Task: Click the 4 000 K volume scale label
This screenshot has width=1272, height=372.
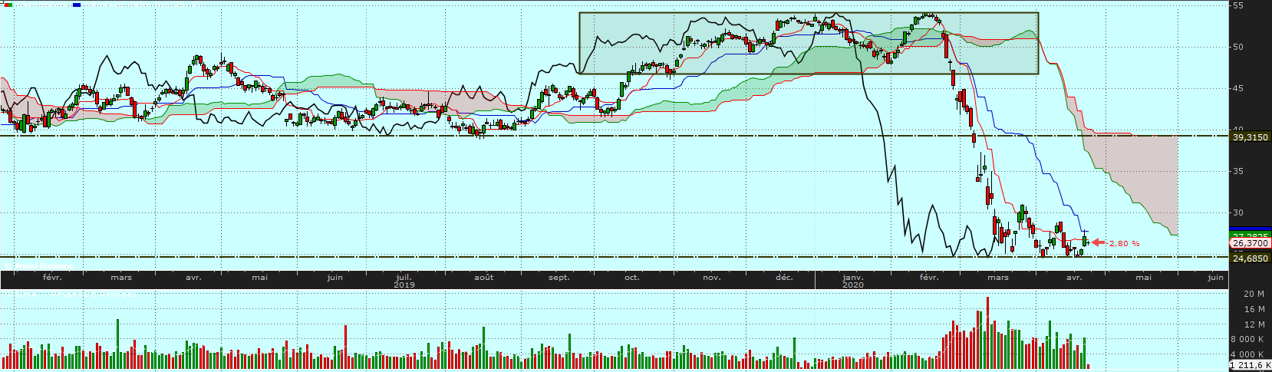Action: click(x=1247, y=354)
